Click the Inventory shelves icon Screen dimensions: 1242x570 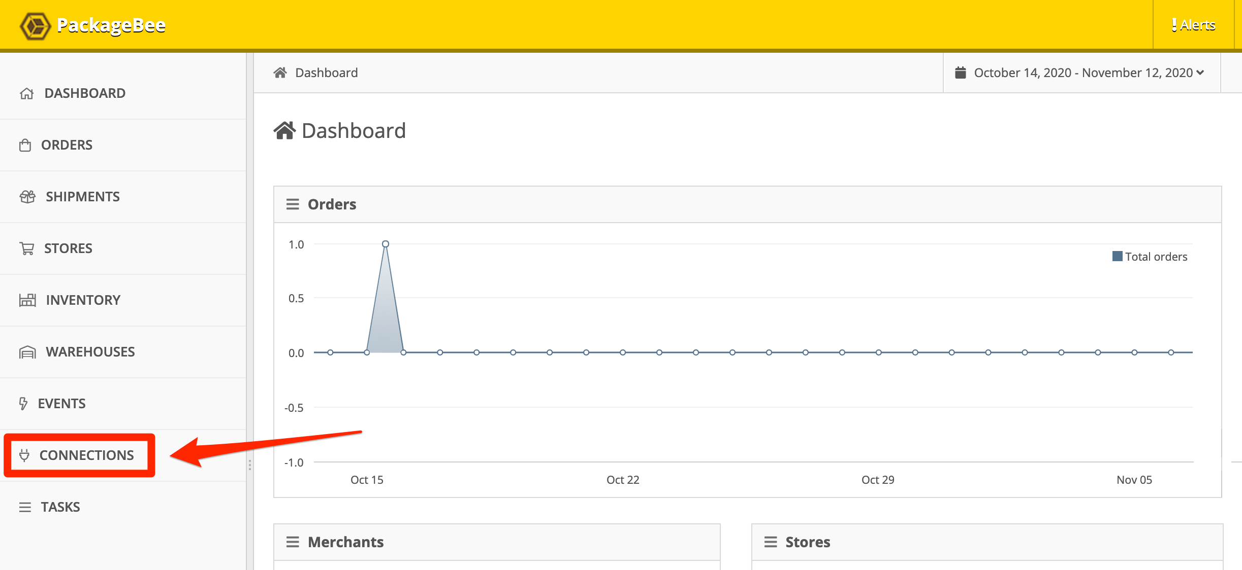click(x=27, y=300)
